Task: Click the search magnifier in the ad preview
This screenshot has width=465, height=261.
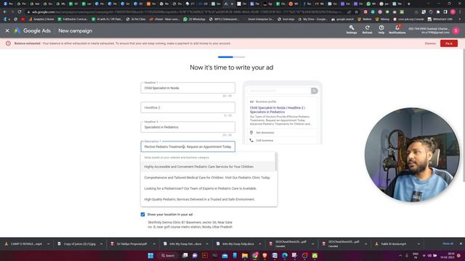Action: (x=315, y=91)
